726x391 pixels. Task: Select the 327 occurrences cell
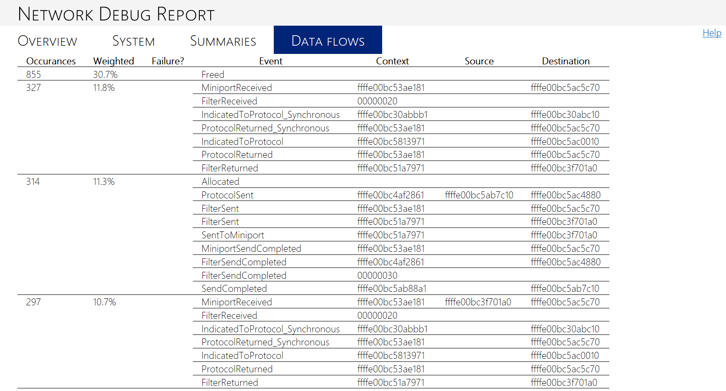tap(34, 87)
